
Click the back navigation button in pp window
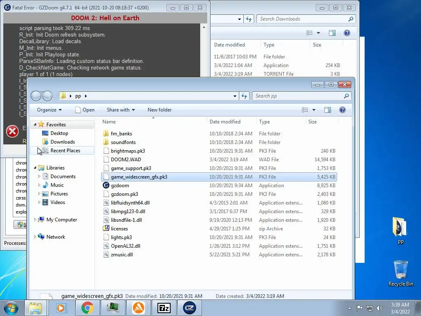(36, 96)
